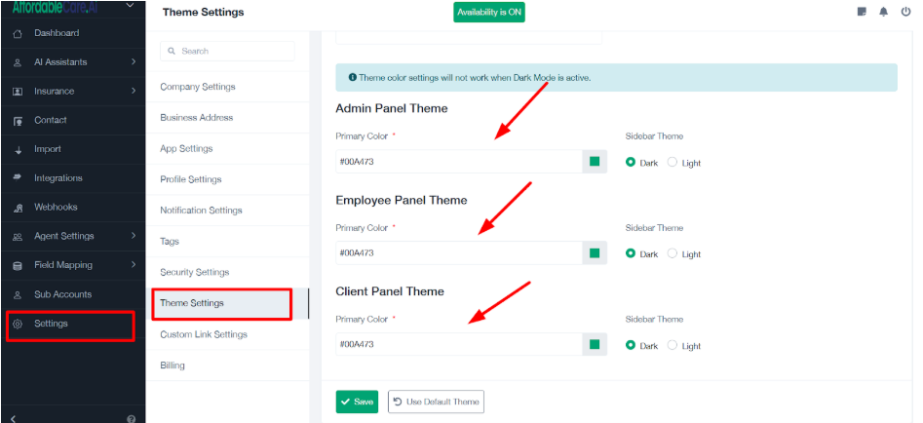The image size is (923, 423).
Task: Select Light sidebar for Employee Panel Theme
Action: pyautogui.click(x=673, y=253)
